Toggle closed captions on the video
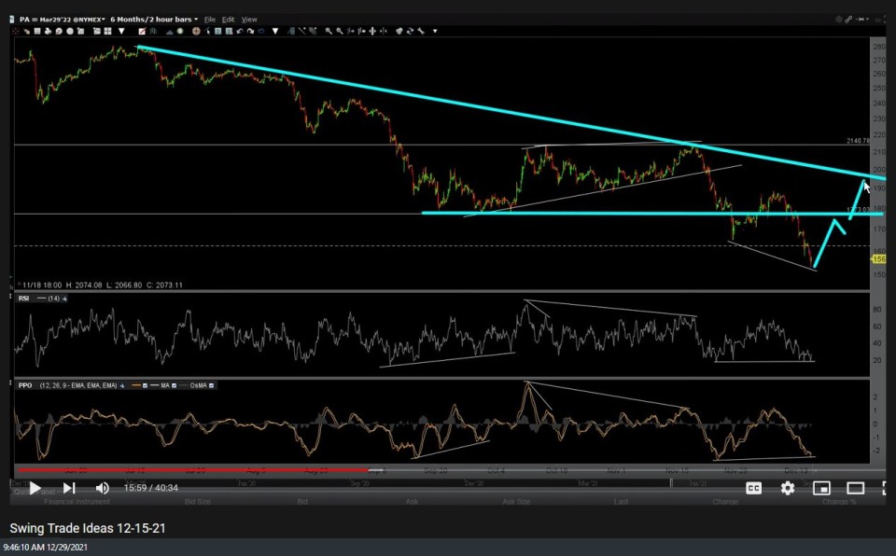 [753, 488]
